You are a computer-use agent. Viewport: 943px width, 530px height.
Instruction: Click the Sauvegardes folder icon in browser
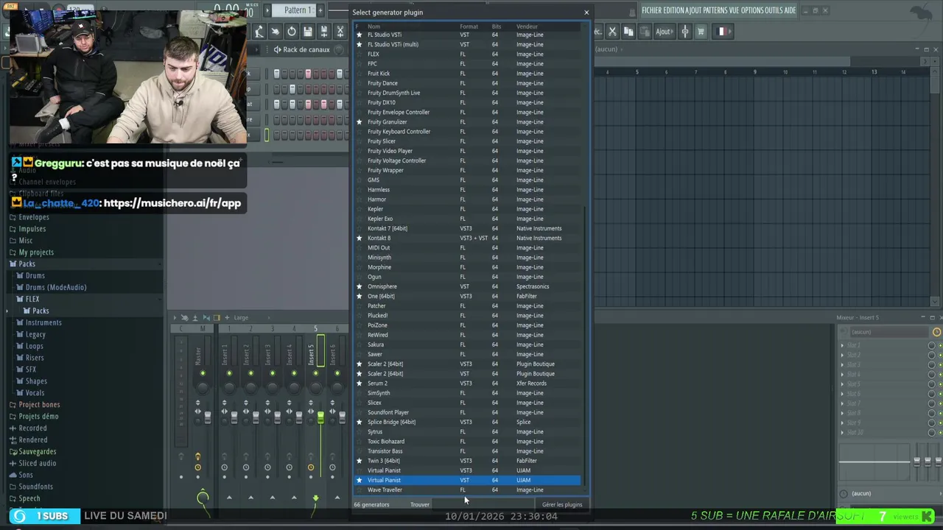point(13,451)
